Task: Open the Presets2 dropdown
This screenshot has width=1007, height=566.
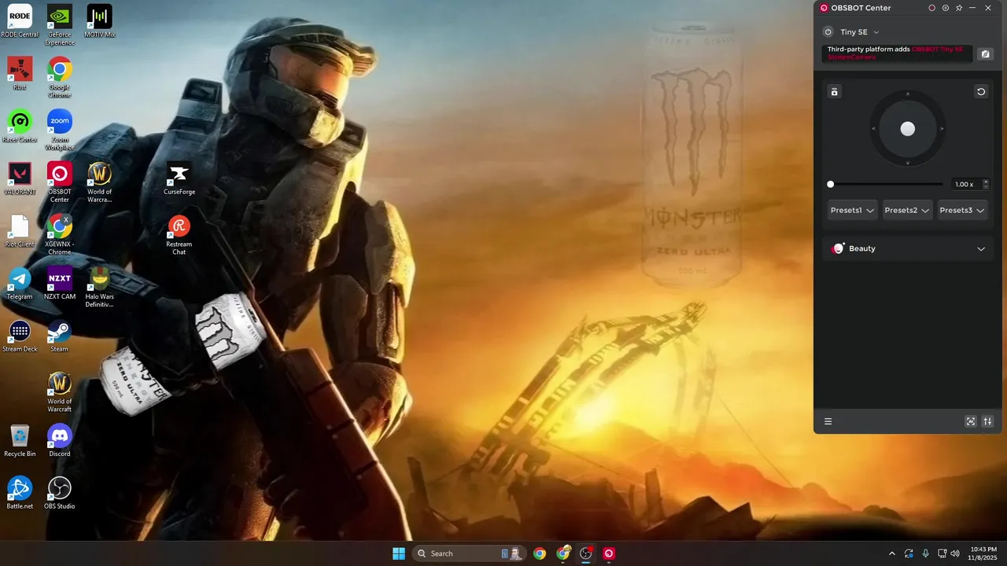Action: 907,210
